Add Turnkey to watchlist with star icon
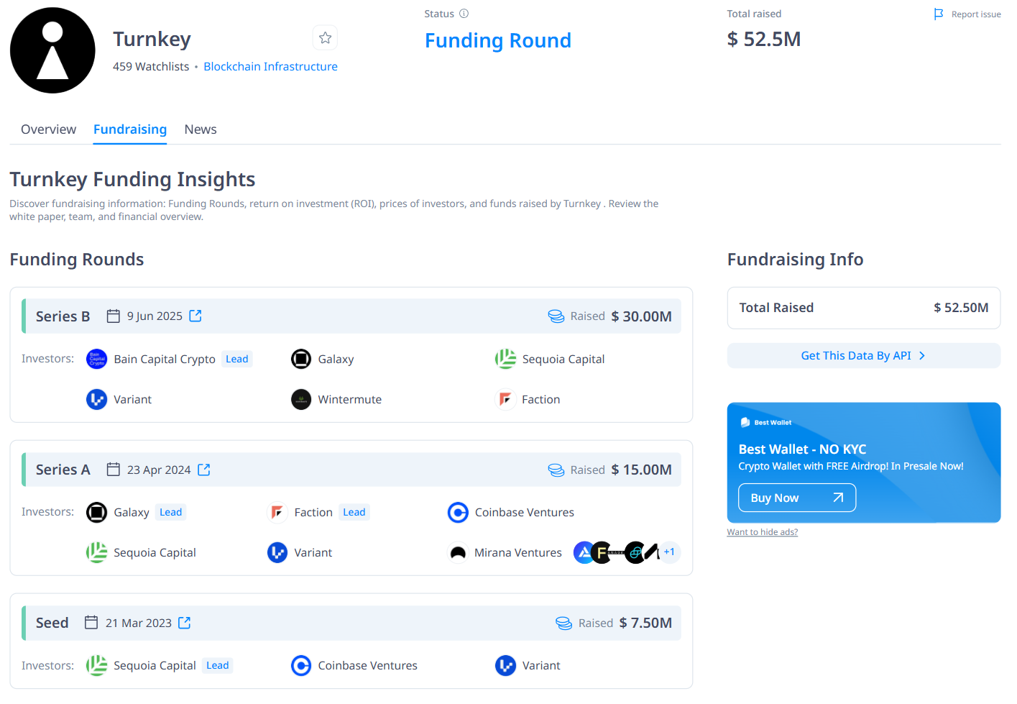Screen dimensions: 1017x704 click(325, 38)
